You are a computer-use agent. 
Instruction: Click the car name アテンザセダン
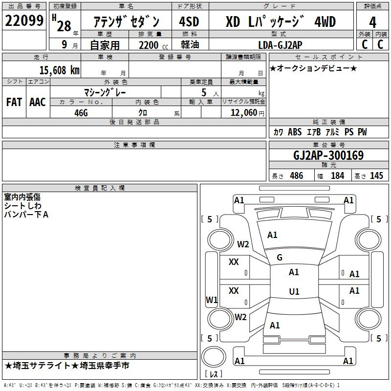126,22
